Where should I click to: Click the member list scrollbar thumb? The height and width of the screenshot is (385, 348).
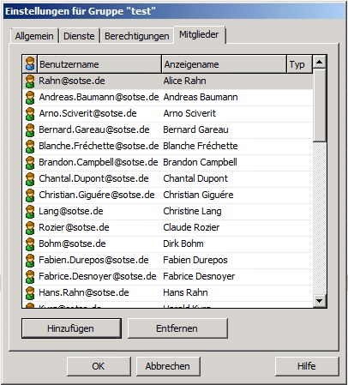click(320, 105)
